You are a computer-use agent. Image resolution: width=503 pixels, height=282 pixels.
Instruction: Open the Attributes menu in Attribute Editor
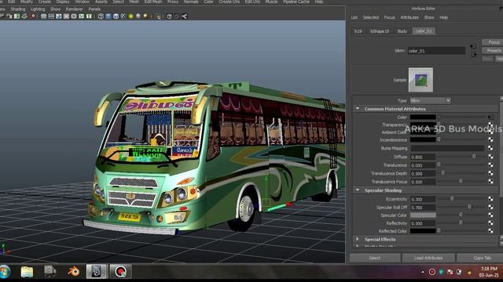pos(409,17)
